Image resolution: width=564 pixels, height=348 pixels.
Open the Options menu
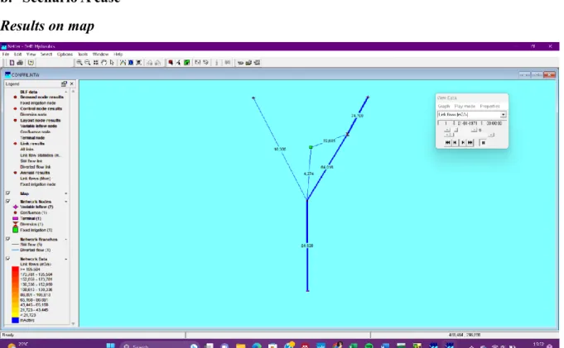65,55
